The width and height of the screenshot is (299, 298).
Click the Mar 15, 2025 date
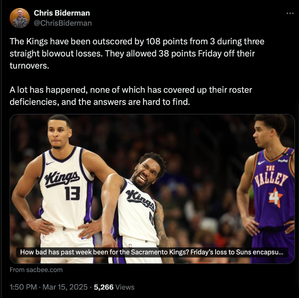point(65,287)
